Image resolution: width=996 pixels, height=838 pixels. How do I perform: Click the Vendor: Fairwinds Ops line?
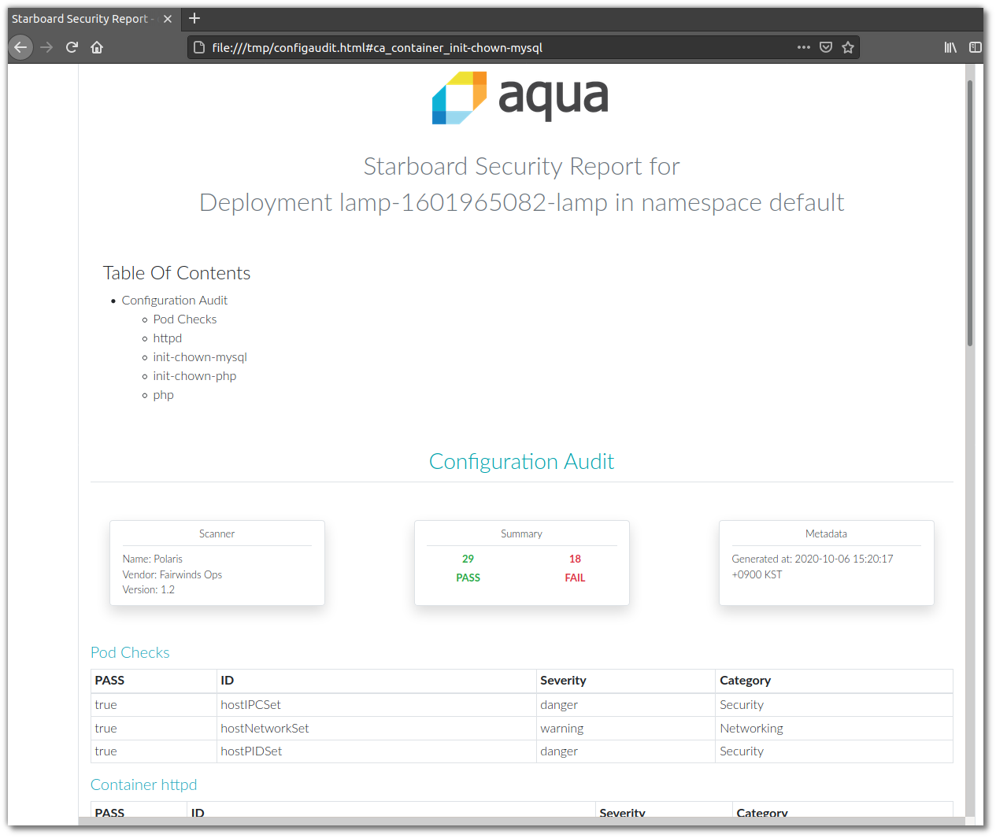tap(172, 574)
